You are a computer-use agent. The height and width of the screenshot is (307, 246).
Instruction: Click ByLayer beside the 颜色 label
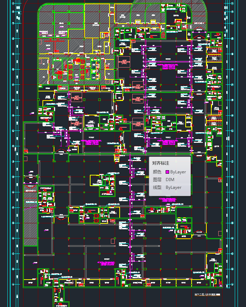tap(178, 172)
